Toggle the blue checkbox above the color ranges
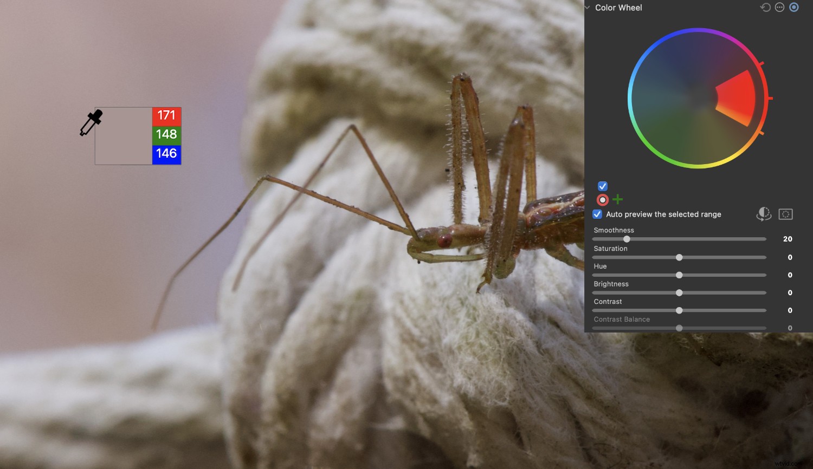Viewport: 813px width, 469px height. click(602, 186)
